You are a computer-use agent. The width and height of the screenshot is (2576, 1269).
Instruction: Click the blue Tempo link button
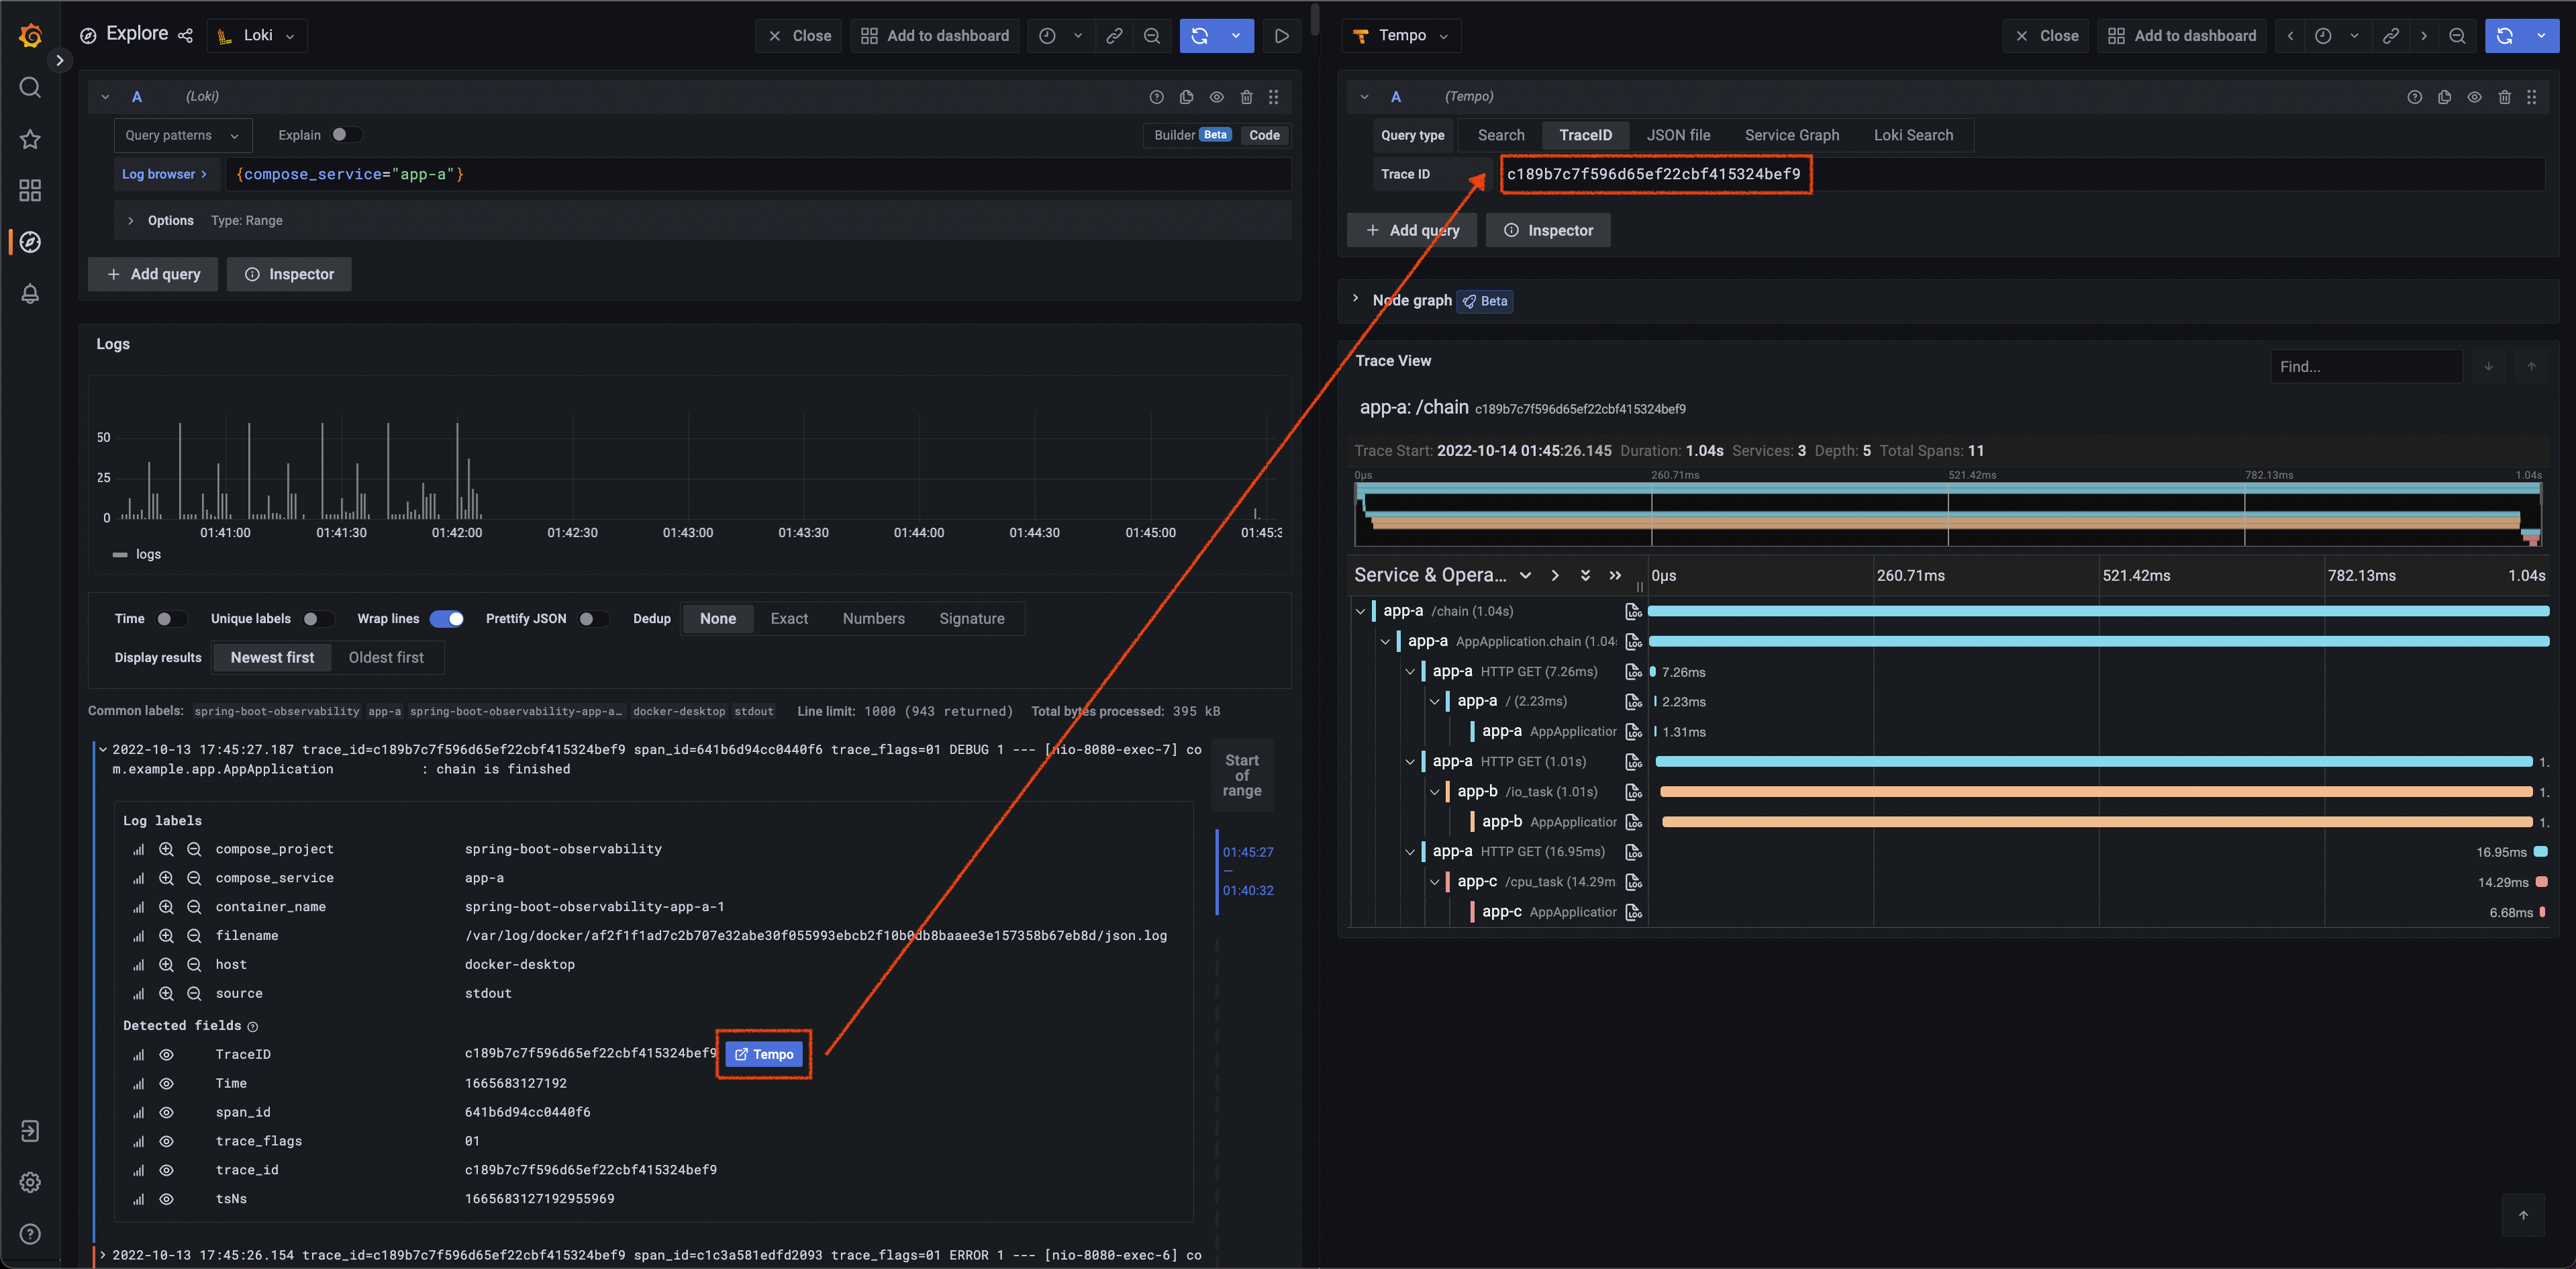pyautogui.click(x=765, y=1054)
